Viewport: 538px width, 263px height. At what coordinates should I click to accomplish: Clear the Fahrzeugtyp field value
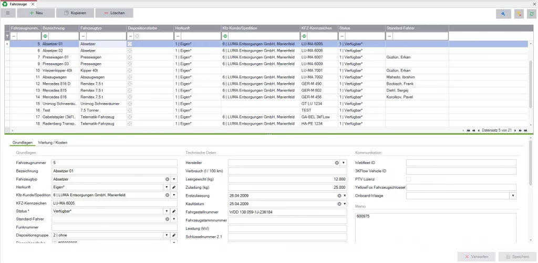pos(168,179)
